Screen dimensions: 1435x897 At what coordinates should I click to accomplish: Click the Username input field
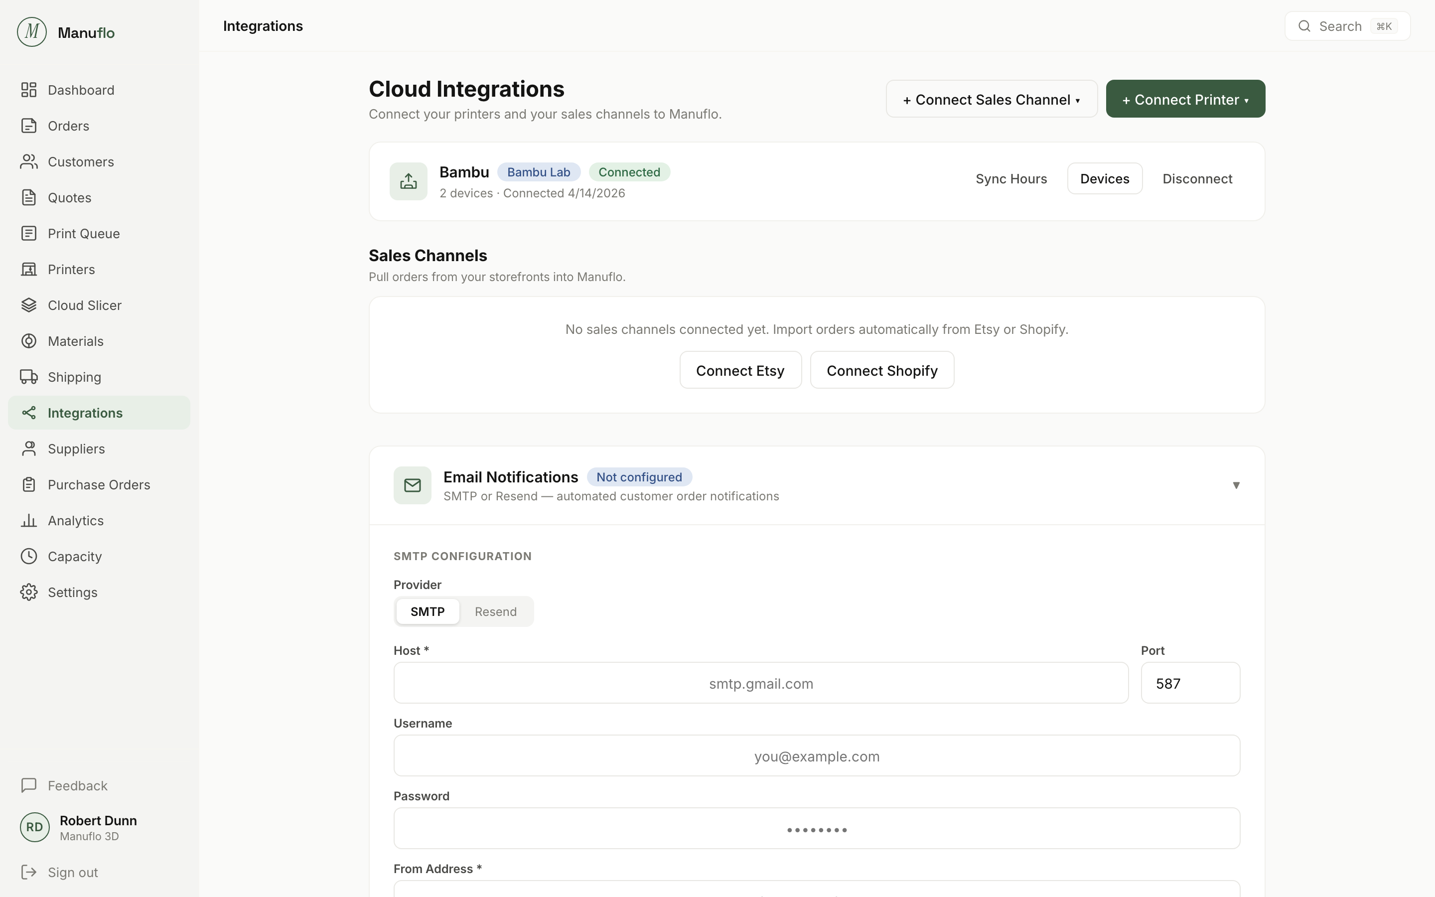tap(817, 756)
